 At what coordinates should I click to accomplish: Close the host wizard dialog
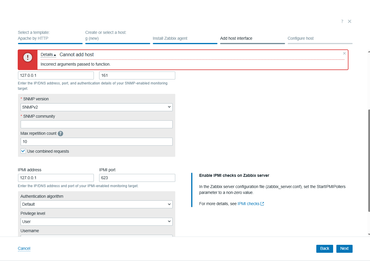350,21
